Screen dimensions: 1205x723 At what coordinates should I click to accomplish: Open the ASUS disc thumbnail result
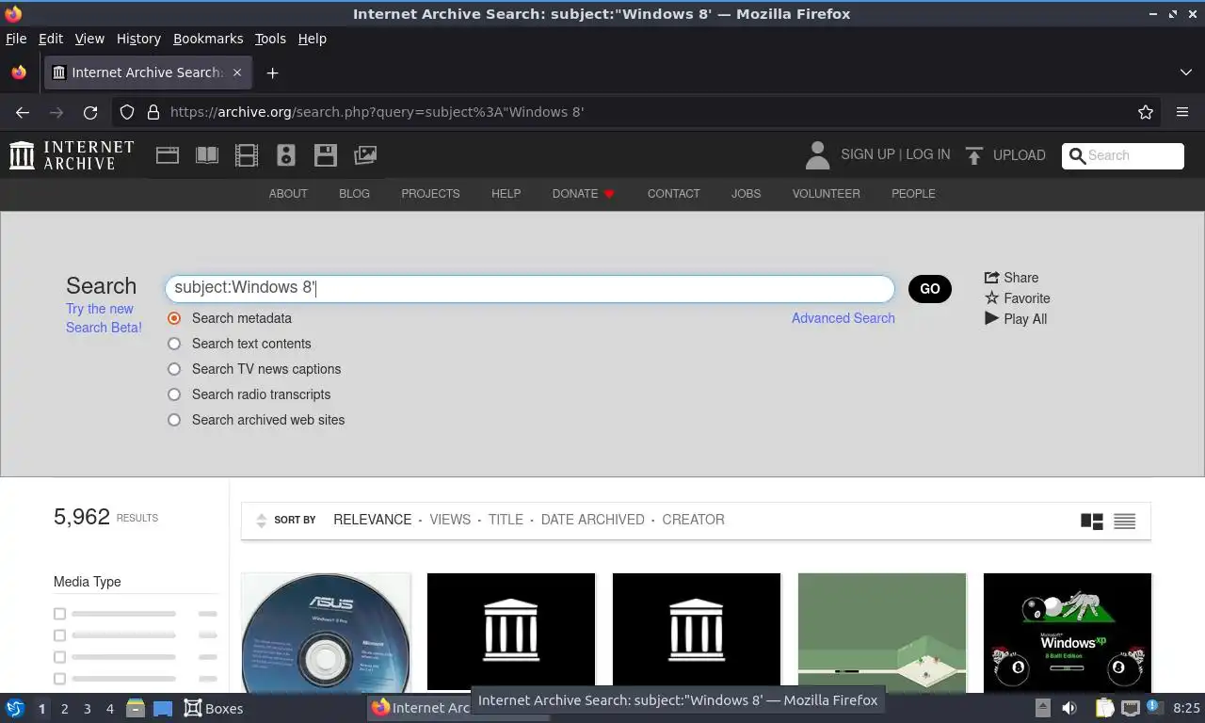tap(326, 633)
